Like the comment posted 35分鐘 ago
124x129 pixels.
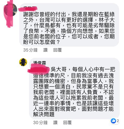pyautogui.click(x=46, y=50)
